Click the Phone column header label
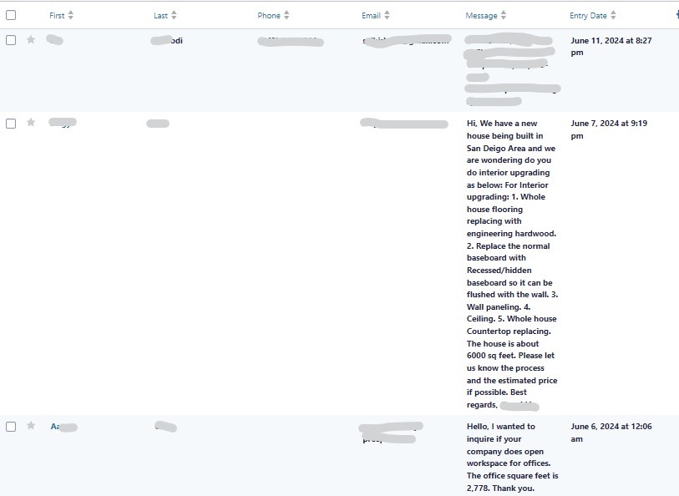This screenshot has height=496, width=679. tap(269, 16)
